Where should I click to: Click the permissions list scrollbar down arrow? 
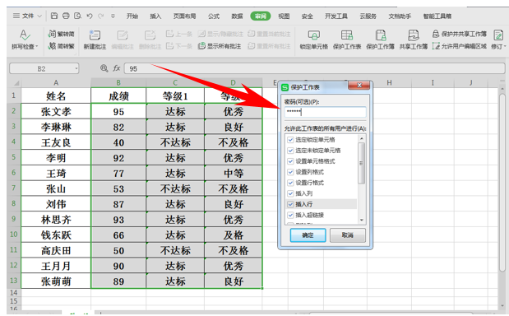pyautogui.click(x=362, y=221)
